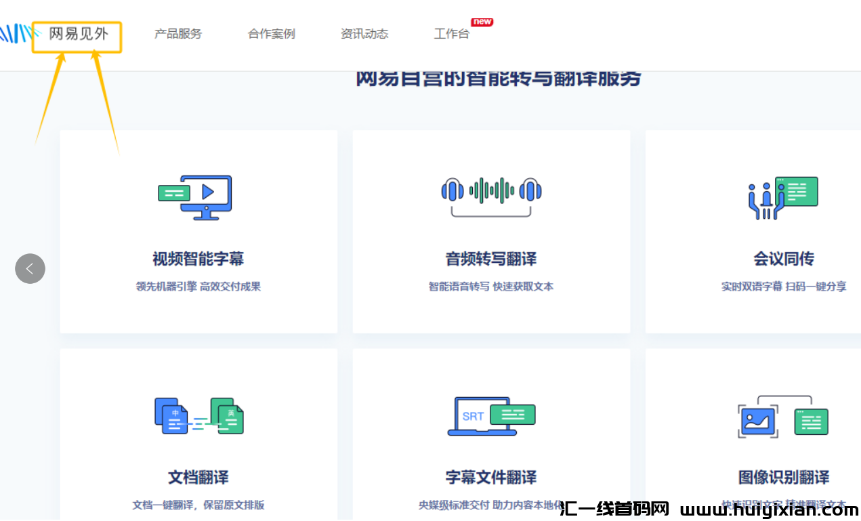Click the 会议同传 title link
This screenshot has height=521, width=861.
coord(783,258)
